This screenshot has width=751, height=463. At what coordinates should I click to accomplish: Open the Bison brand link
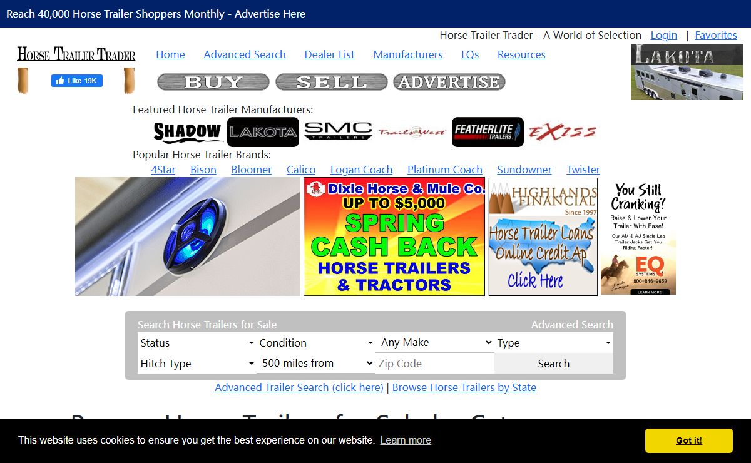[x=203, y=170]
